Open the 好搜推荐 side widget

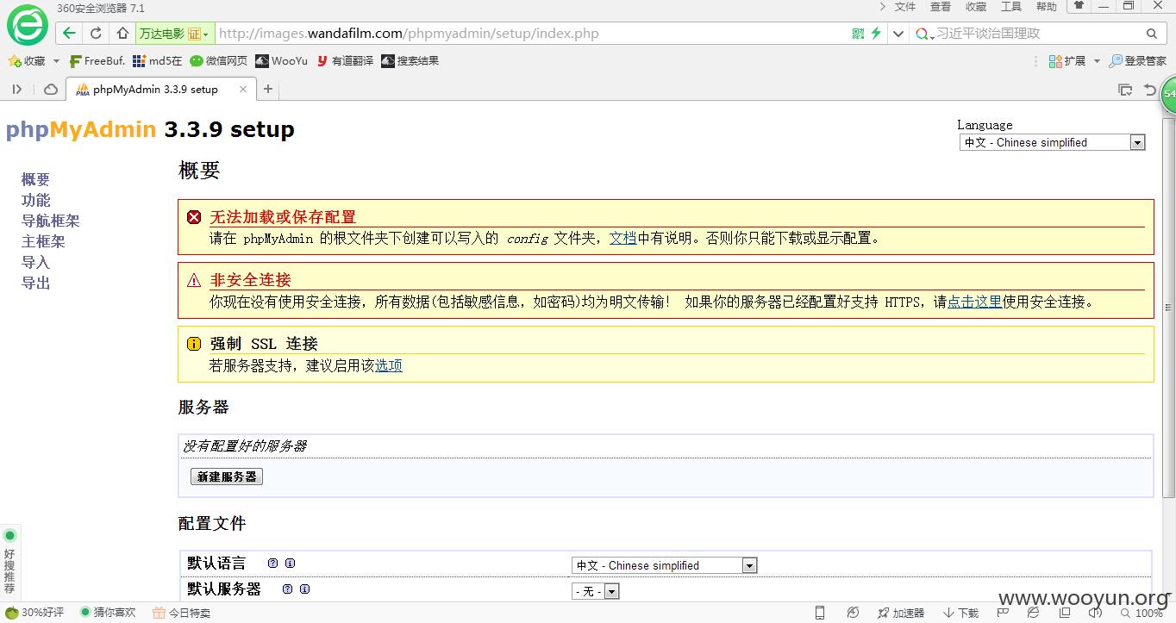[9, 562]
